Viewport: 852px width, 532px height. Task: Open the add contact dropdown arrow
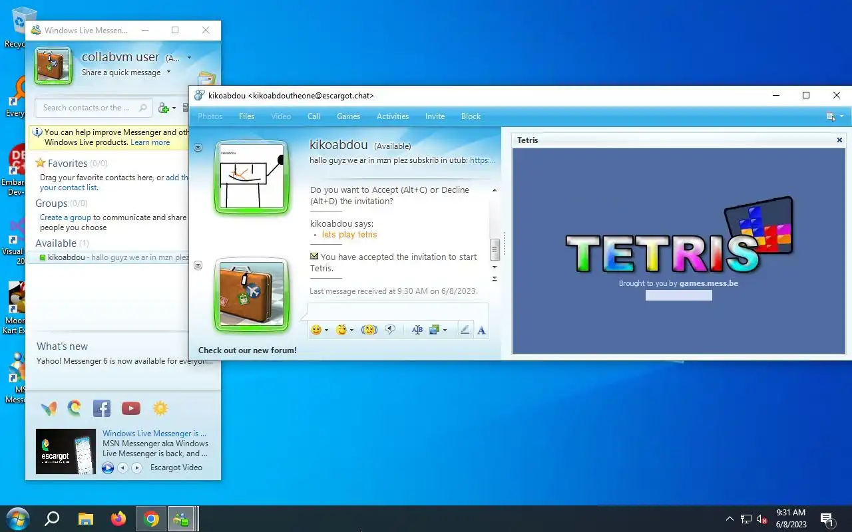[x=174, y=108]
